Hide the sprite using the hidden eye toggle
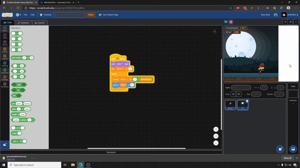This screenshot has width=300, height=168. pyautogui.click(x=239, y=94)
